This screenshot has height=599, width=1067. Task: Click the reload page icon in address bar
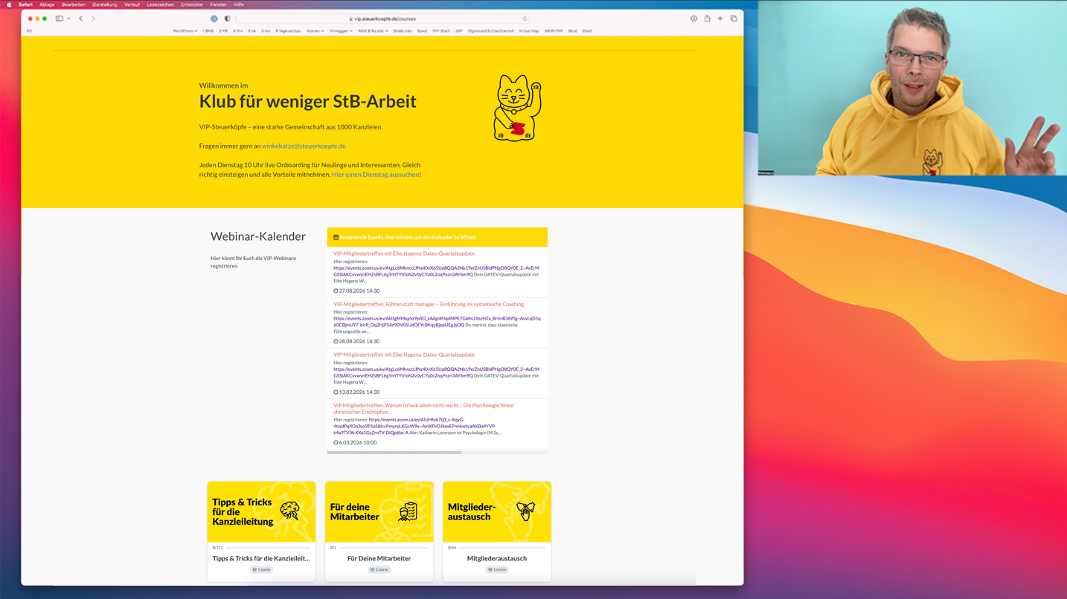[525, 19]
